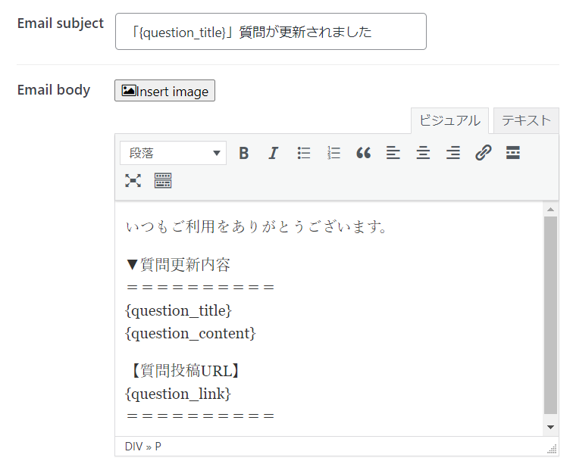573x464 pixels.
Task: Align text to the left
Action: tap(393, 153)
